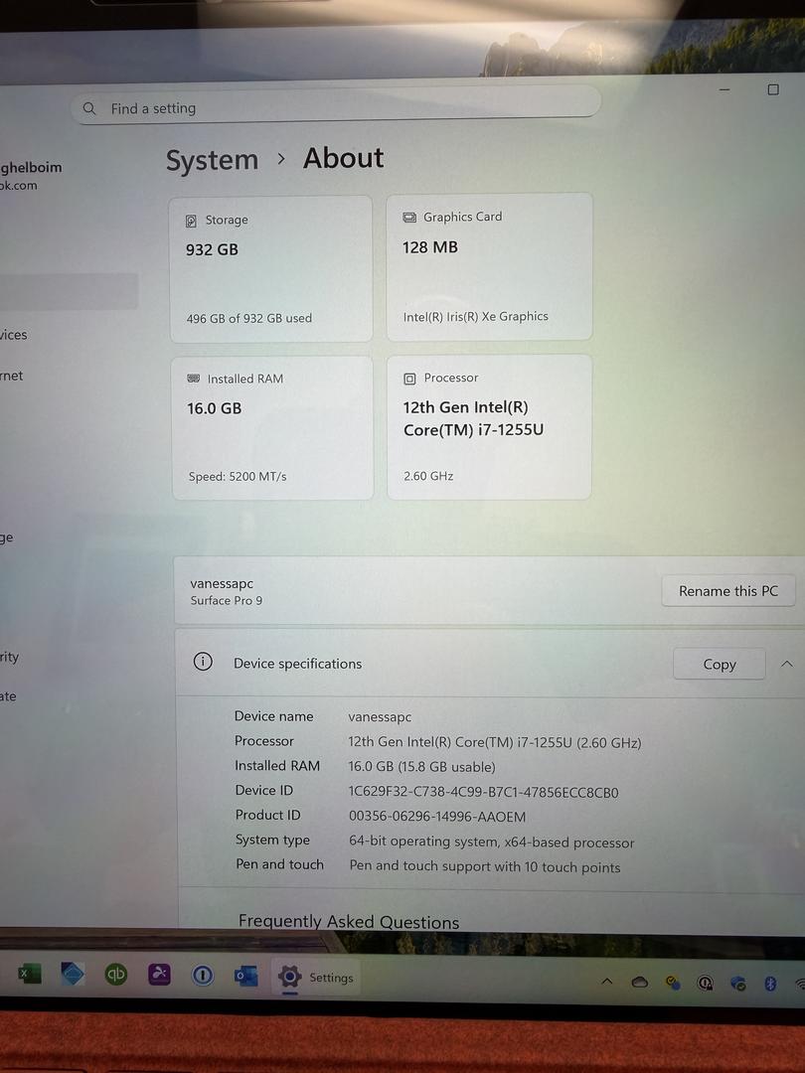Open the purple Adobe Acrobat taskbar icon
The image size is (805, 1073).
[x=159, y=974]
